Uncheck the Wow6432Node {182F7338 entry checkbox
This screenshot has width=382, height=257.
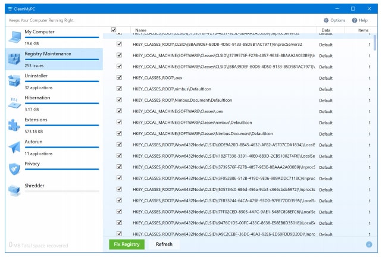119,156
